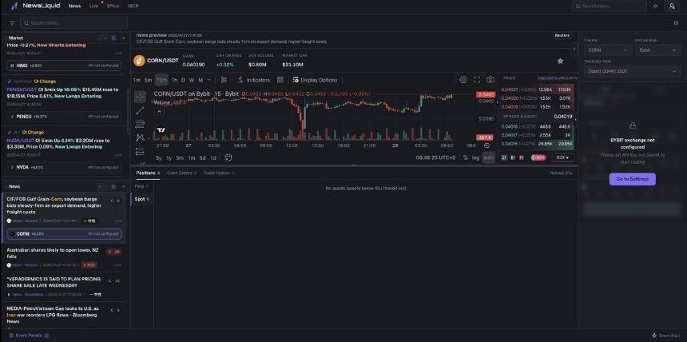Collapse the chart legend chevron
Image resolution: width=687 pixels, height=342 pixels.
coord(160,112)
